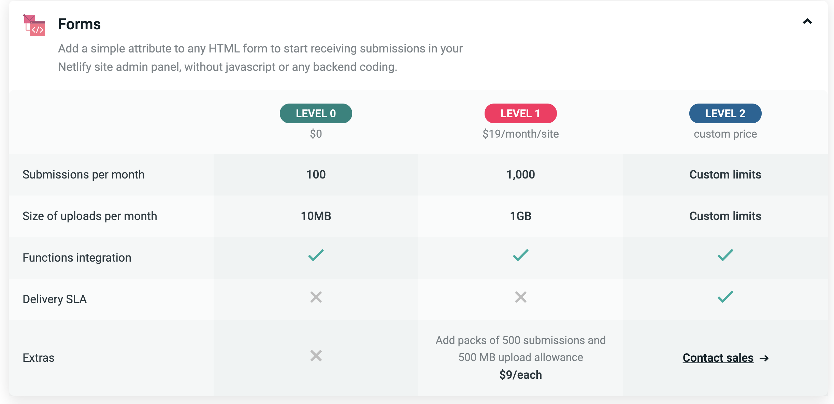Click Level 0 Functions integration checkmark

tap(316, 255)
